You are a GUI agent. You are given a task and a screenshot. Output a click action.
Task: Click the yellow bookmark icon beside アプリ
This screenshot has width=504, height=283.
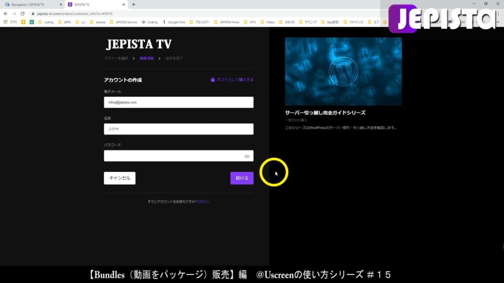click(x=23, y=22)
